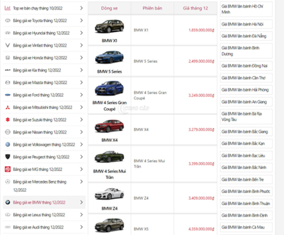Click the Hyundai logo icon in sidebar
284x235 pixels.
[7, 33]
